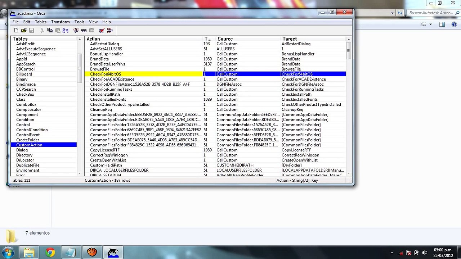The height and width of the screenshot is (259, 461).
Task: Open the Explorer view options dropdown arrow
Action: (430, 24)
